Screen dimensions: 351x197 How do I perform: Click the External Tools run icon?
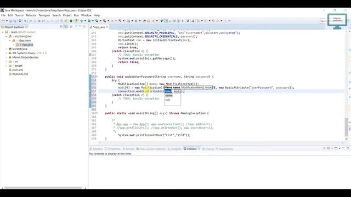(x=105, y=21)
